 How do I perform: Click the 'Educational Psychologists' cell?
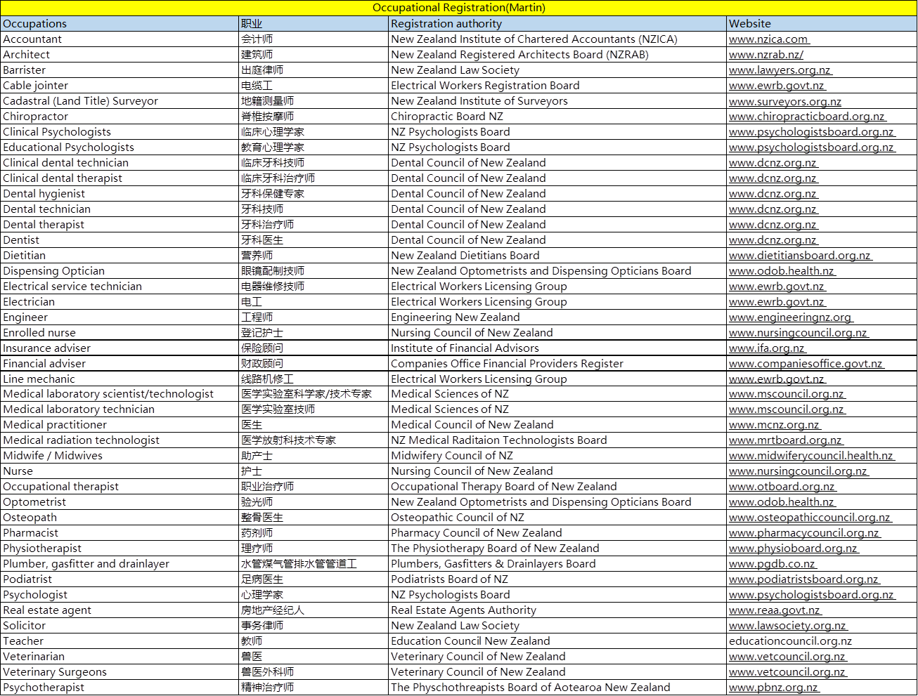(120, 147)
